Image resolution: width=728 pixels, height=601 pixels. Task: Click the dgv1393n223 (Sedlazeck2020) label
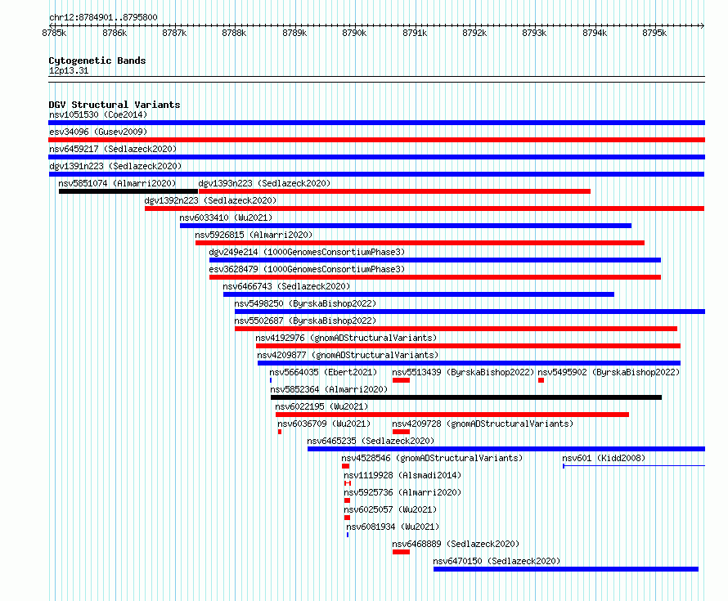pos(264,183)
